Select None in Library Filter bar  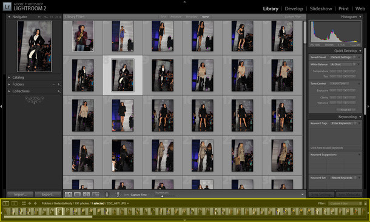click(x=205, y=17)
